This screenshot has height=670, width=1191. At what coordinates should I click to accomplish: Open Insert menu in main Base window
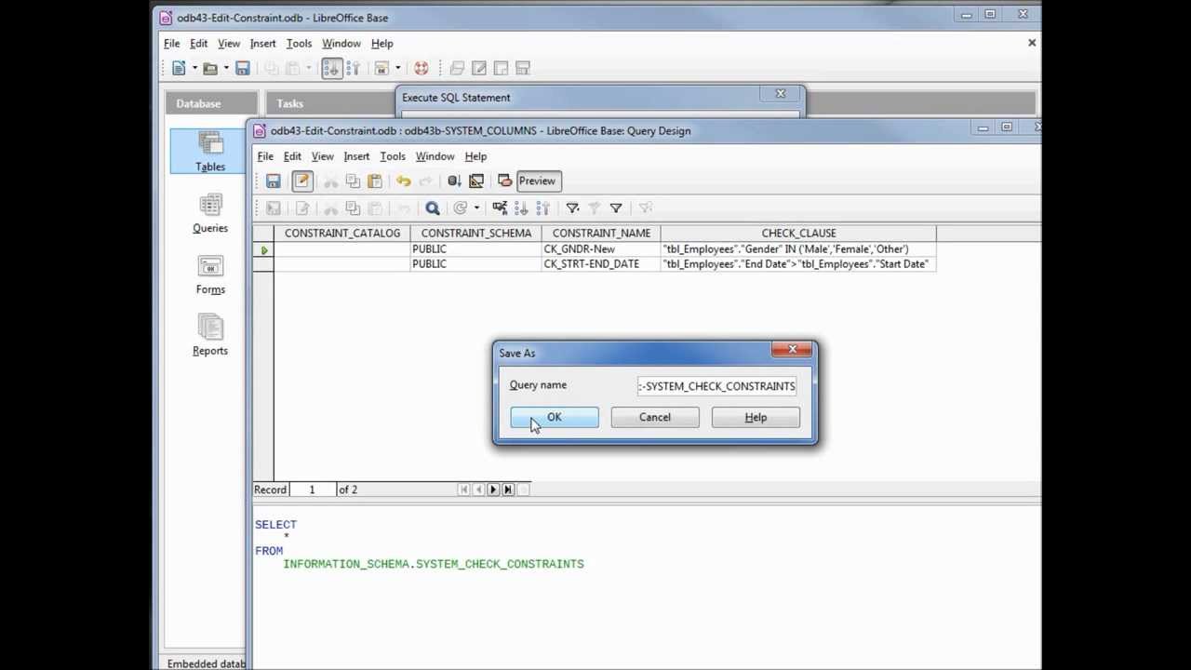262,43
